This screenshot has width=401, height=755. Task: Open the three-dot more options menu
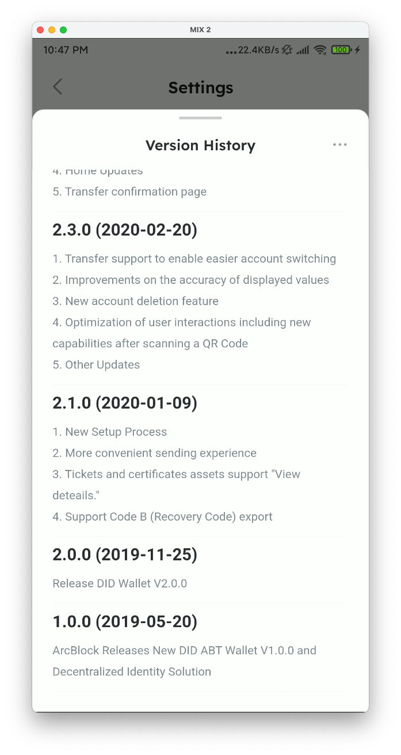(340, 145)
